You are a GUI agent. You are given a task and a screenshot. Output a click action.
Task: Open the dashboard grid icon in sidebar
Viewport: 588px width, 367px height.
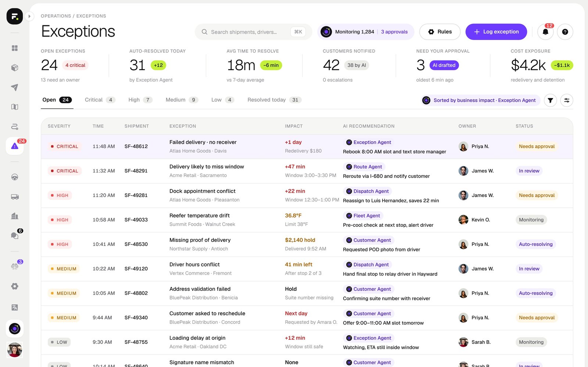[15, 48]
